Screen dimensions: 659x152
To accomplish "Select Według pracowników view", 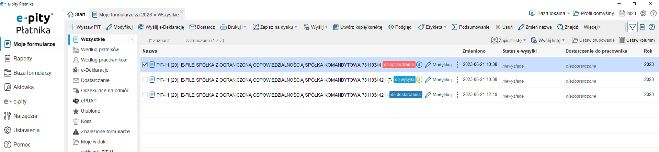I will pos(104,60).
